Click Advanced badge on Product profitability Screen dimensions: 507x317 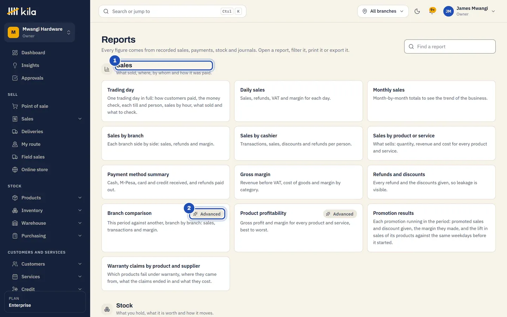point(340,214)
